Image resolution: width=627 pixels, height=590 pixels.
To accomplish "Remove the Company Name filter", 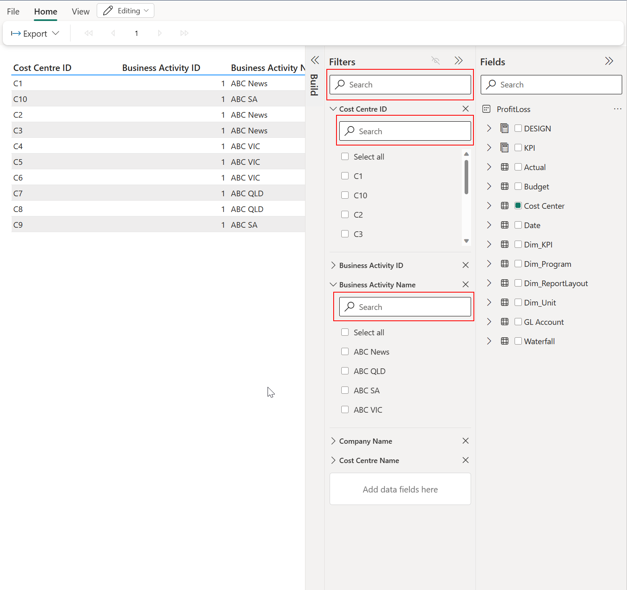I will (465, 441).
